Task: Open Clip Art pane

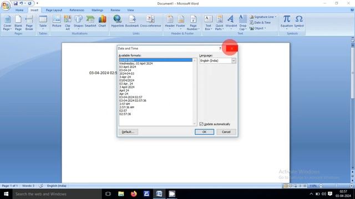Action: 68,23
